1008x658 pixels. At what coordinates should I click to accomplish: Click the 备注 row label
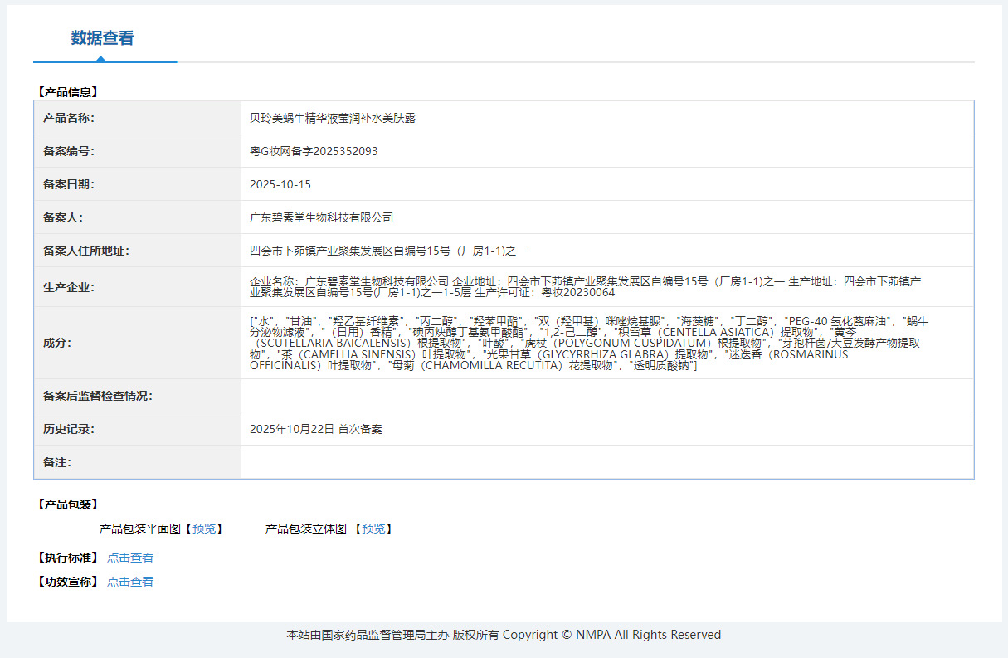click(57, 462)
